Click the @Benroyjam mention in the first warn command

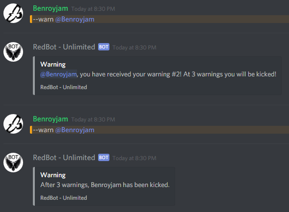[x=75, y=19]
